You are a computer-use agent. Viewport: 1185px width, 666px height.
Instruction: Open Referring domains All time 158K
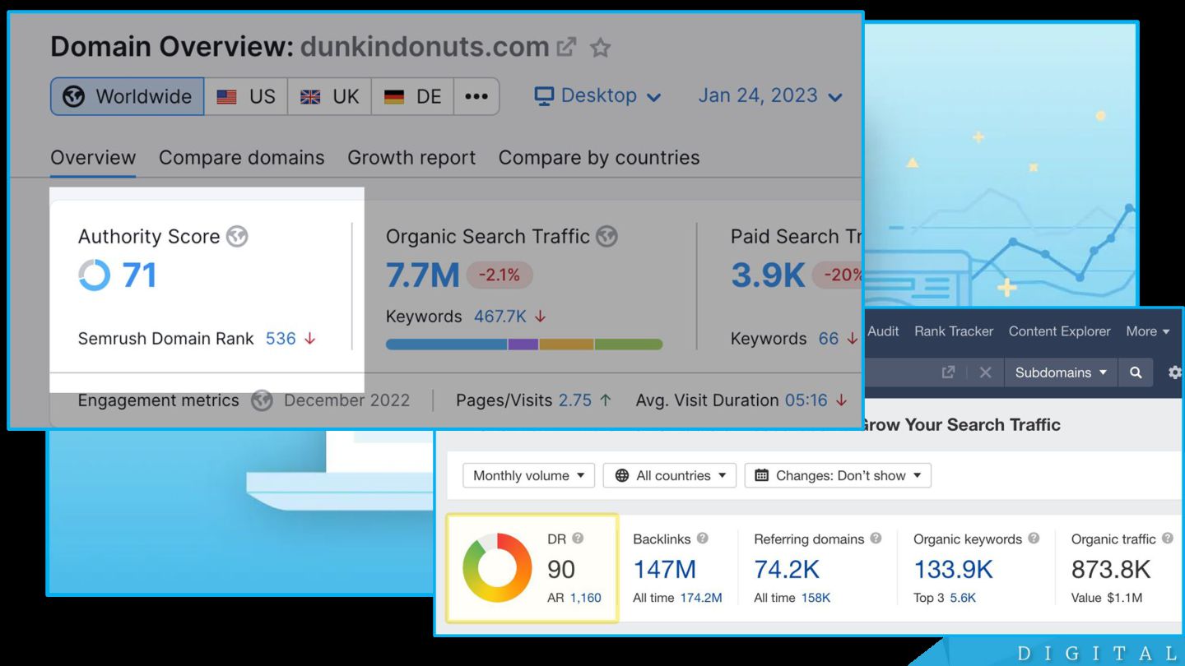(816, 598)
